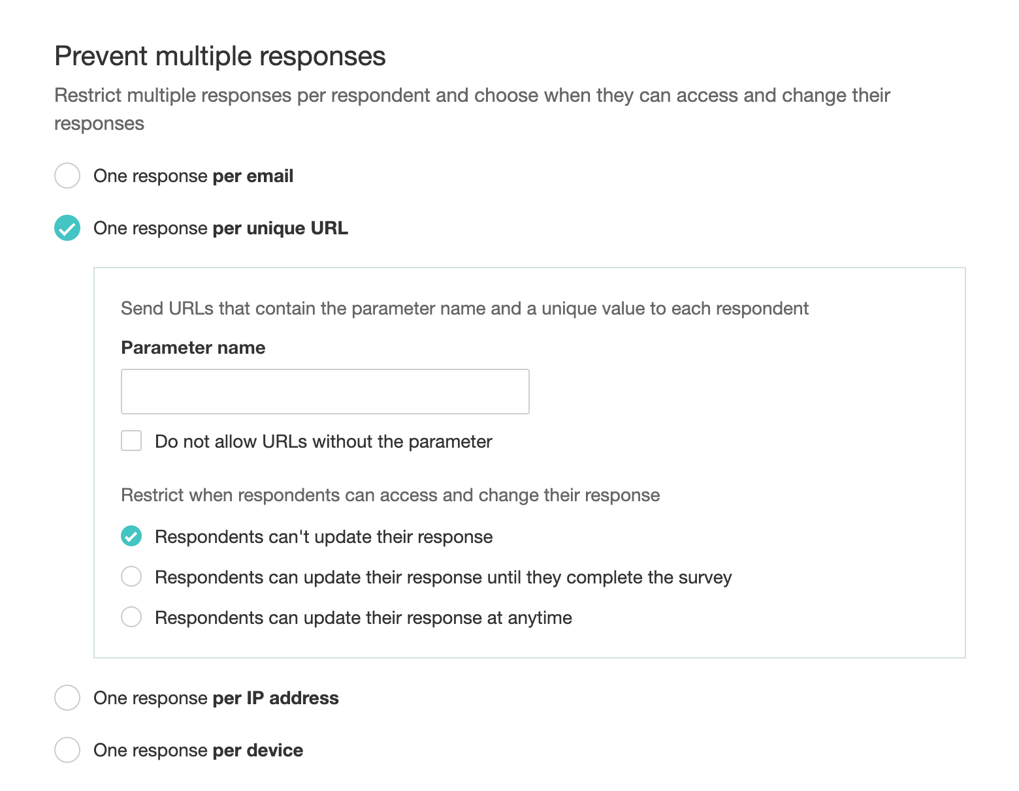
Task: Click the checked per unique URL radio
Action: click(67, 228)
